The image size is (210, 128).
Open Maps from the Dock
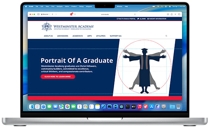point(61,107)
